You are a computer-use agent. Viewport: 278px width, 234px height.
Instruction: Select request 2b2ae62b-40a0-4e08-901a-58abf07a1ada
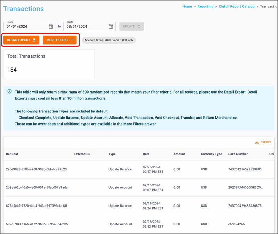(x=37, y=187)
